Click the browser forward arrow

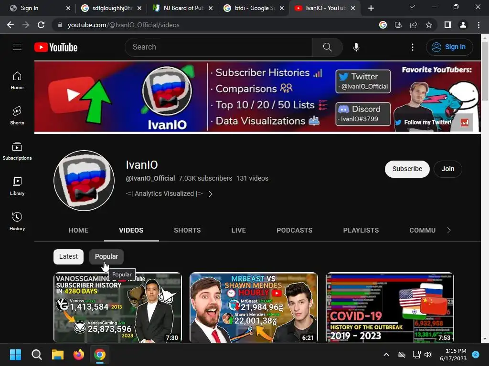(x=26, y=25)
